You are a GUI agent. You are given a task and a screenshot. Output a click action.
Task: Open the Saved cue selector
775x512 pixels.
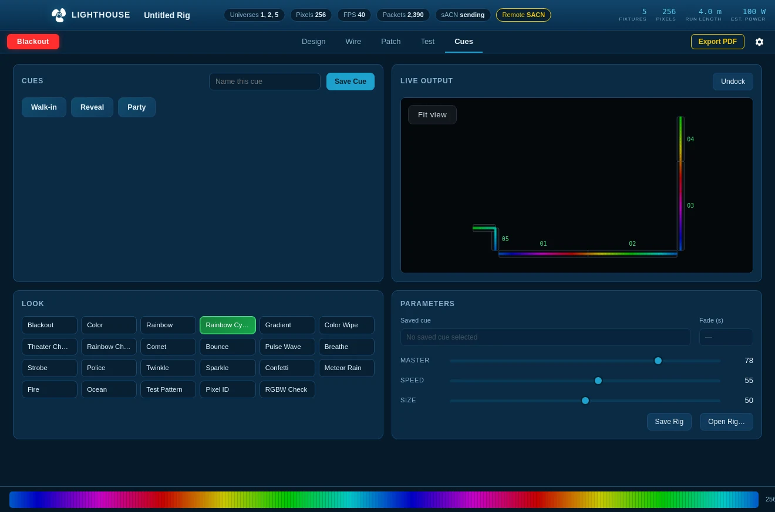tap(545, 337)
